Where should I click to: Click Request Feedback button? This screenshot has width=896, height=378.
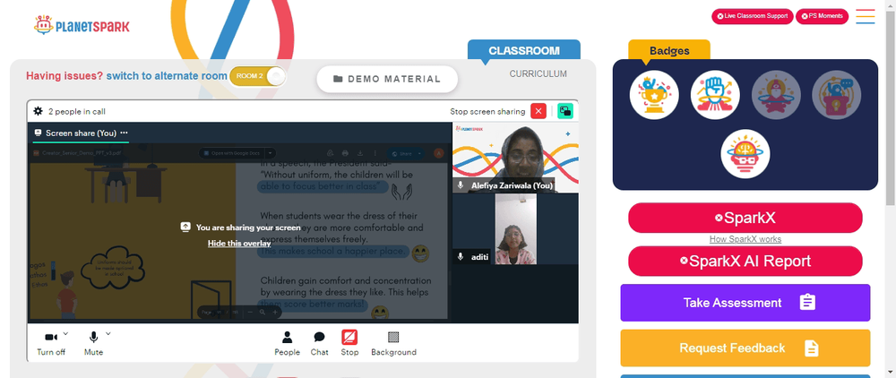[745, 348]
